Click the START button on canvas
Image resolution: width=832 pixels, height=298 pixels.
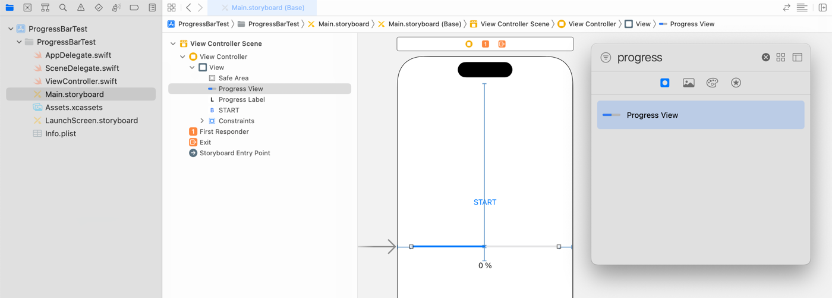485,202
